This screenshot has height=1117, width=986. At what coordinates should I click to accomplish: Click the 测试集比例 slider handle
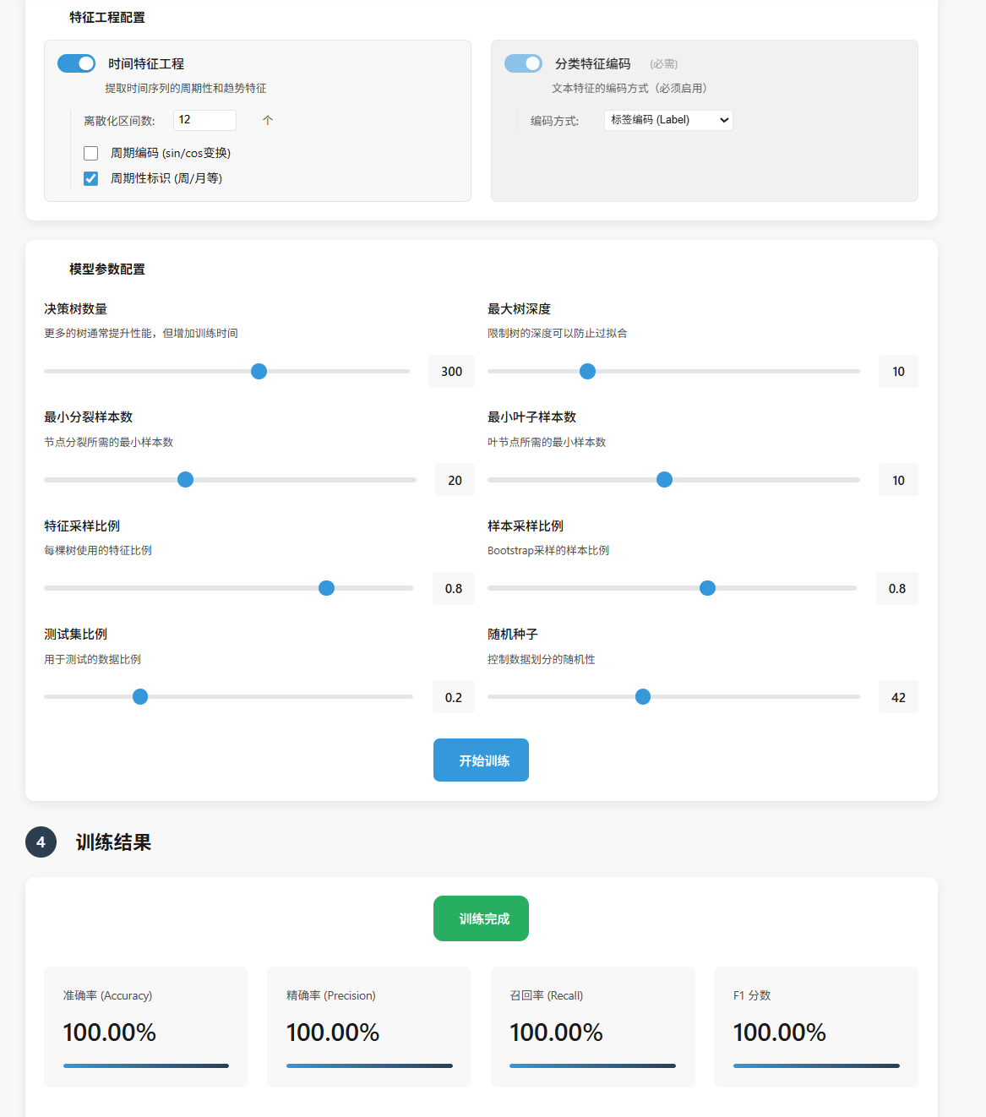coord(141,697)
